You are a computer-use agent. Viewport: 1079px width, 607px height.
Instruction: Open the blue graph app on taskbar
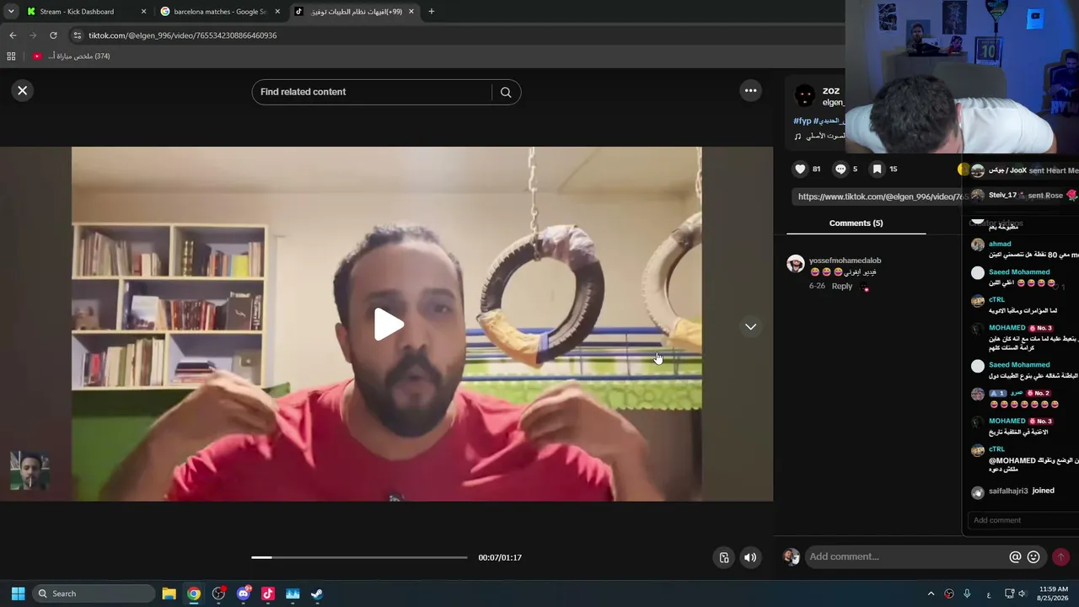click(x=293, y=594)
